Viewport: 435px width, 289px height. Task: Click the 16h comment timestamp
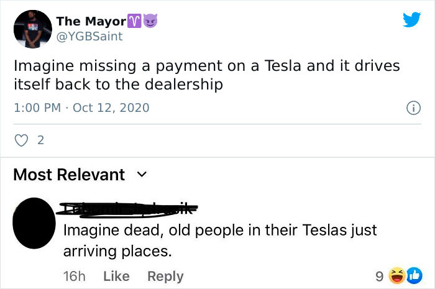(x=75, y=276)
